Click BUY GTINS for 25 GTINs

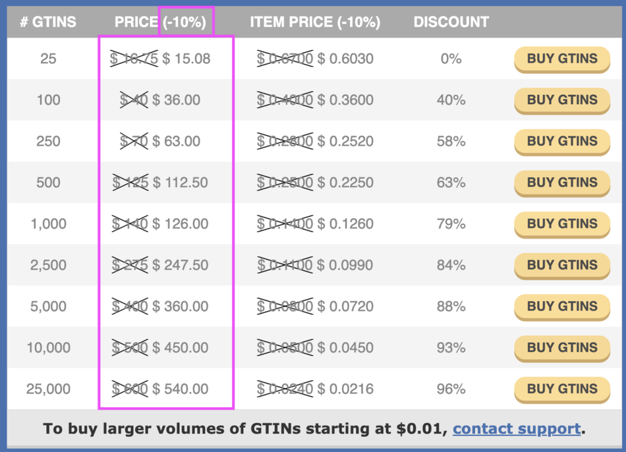coord(561,59)
